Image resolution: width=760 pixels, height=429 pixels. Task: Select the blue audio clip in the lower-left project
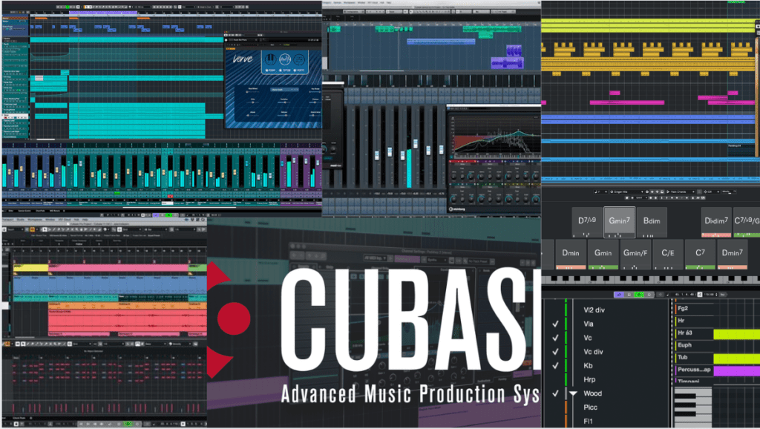click(110, 286)
